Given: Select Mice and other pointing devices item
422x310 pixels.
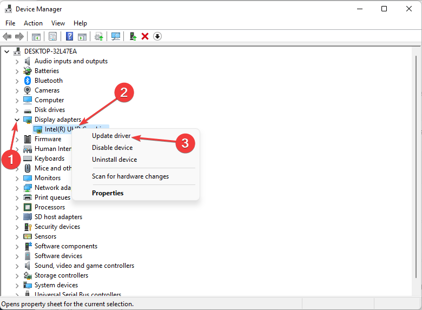Looking at the screenshot, I should point(53,168).
